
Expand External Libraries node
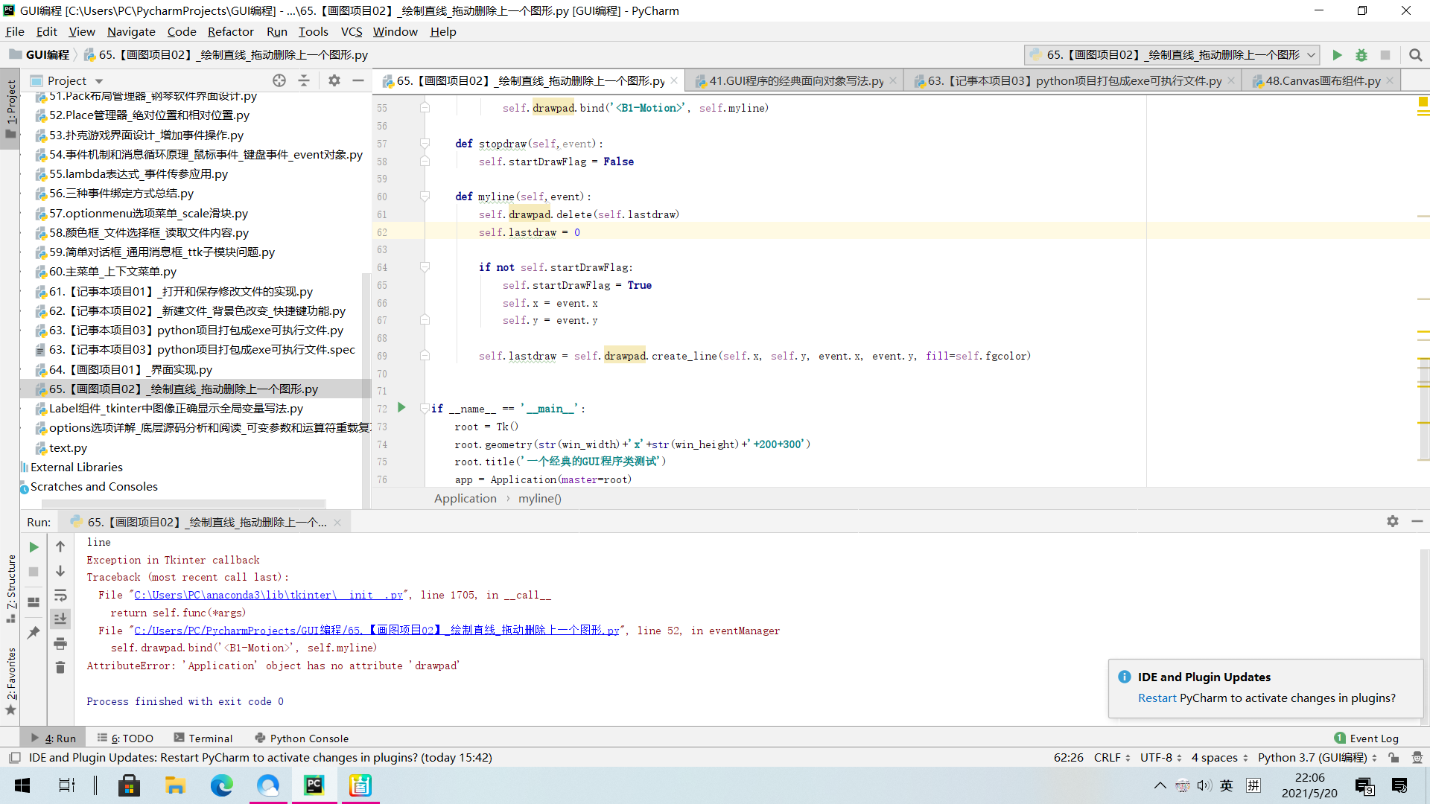click(77, 468)
